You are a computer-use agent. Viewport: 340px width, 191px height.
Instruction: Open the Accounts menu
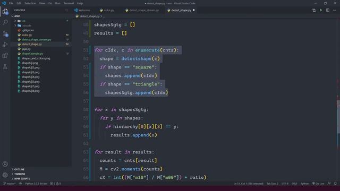[x=5, y=164]
